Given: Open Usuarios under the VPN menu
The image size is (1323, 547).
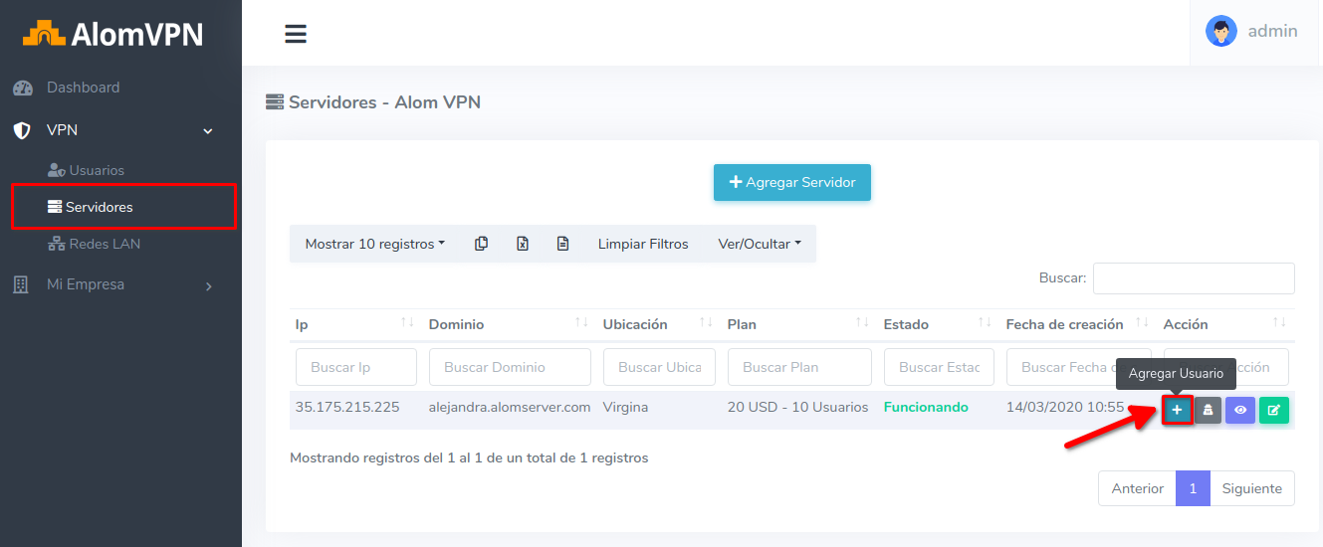Looking at the screenshot, I should coord(96,170).
